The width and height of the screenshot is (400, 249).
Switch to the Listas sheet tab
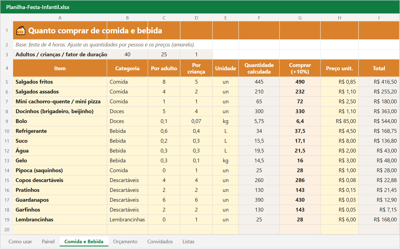click(188, 242)
